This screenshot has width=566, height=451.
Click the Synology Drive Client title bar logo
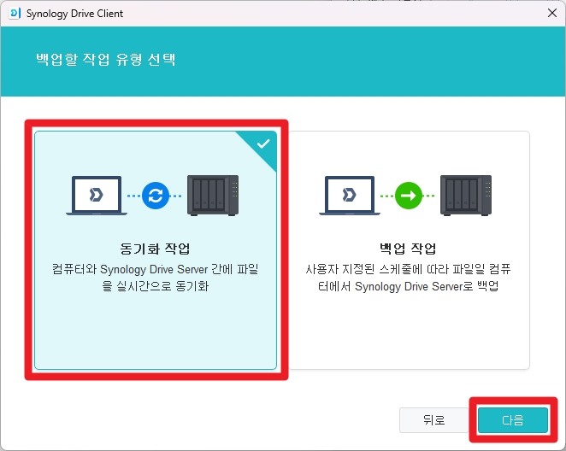click(x=15, y=14)
